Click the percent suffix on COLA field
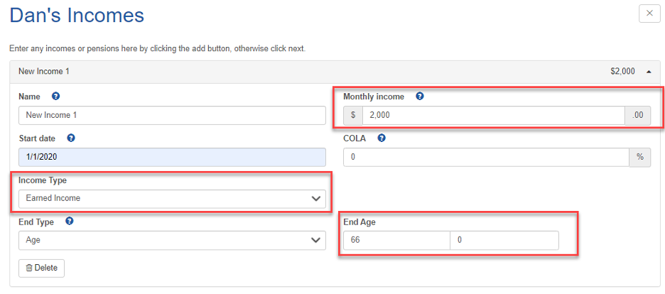This screenshot has width=665, height=294. click(640, 157)
